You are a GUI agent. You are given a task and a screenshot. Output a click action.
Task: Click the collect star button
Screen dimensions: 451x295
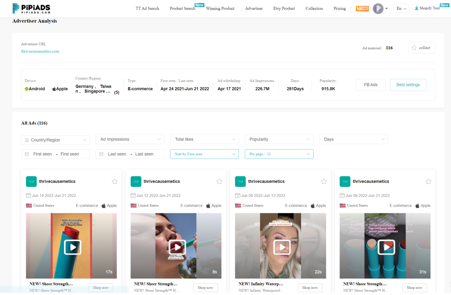coord(422,48)
